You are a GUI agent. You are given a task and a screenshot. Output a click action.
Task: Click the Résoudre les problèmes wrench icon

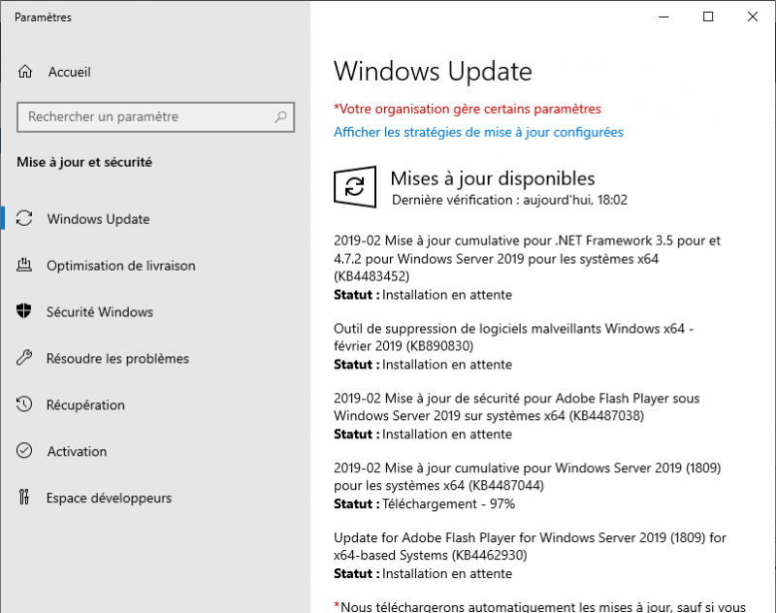27,359
